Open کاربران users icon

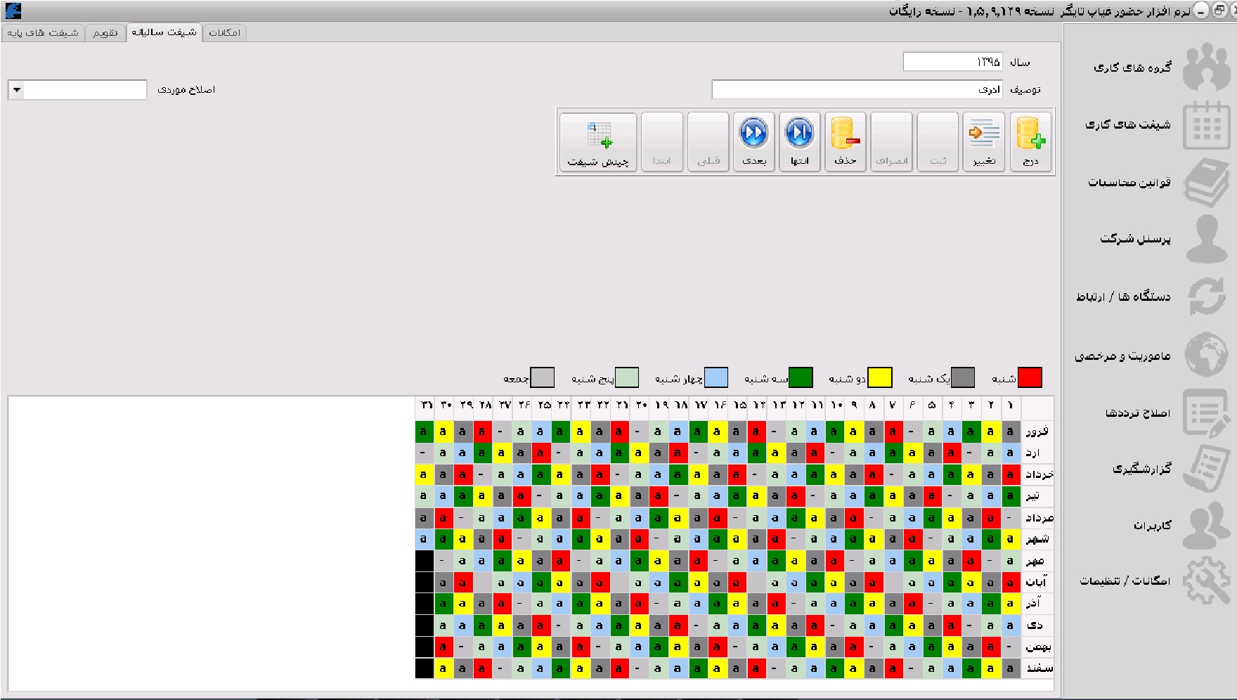[1206, 525]
